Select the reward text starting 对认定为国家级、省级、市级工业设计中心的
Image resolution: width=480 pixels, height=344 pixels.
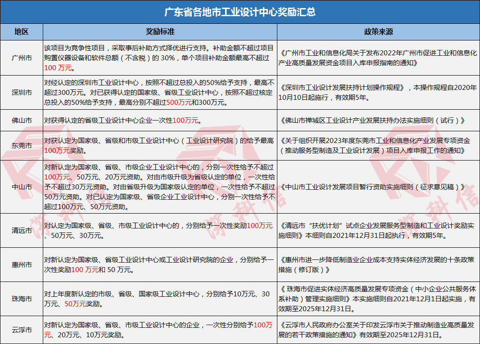tap(158, 231)
